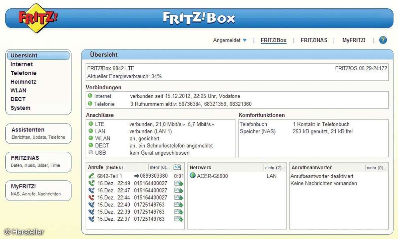Click the ACER-G5900 network device
Screen dimensions: 398x239
[x=212, y=176]
